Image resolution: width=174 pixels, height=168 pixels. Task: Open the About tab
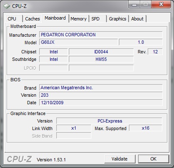[x=137, y=19]
